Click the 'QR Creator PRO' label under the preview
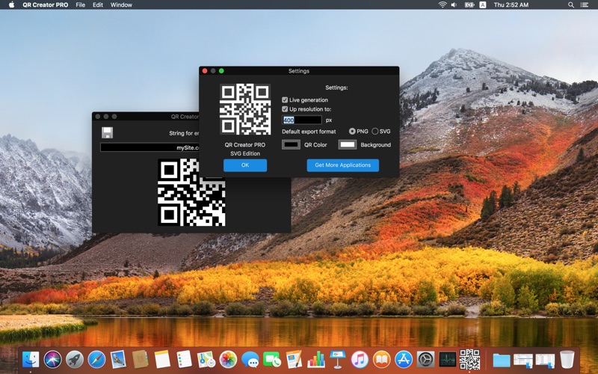The height and width of the screenshot is (374, 598). pos(245,145)
